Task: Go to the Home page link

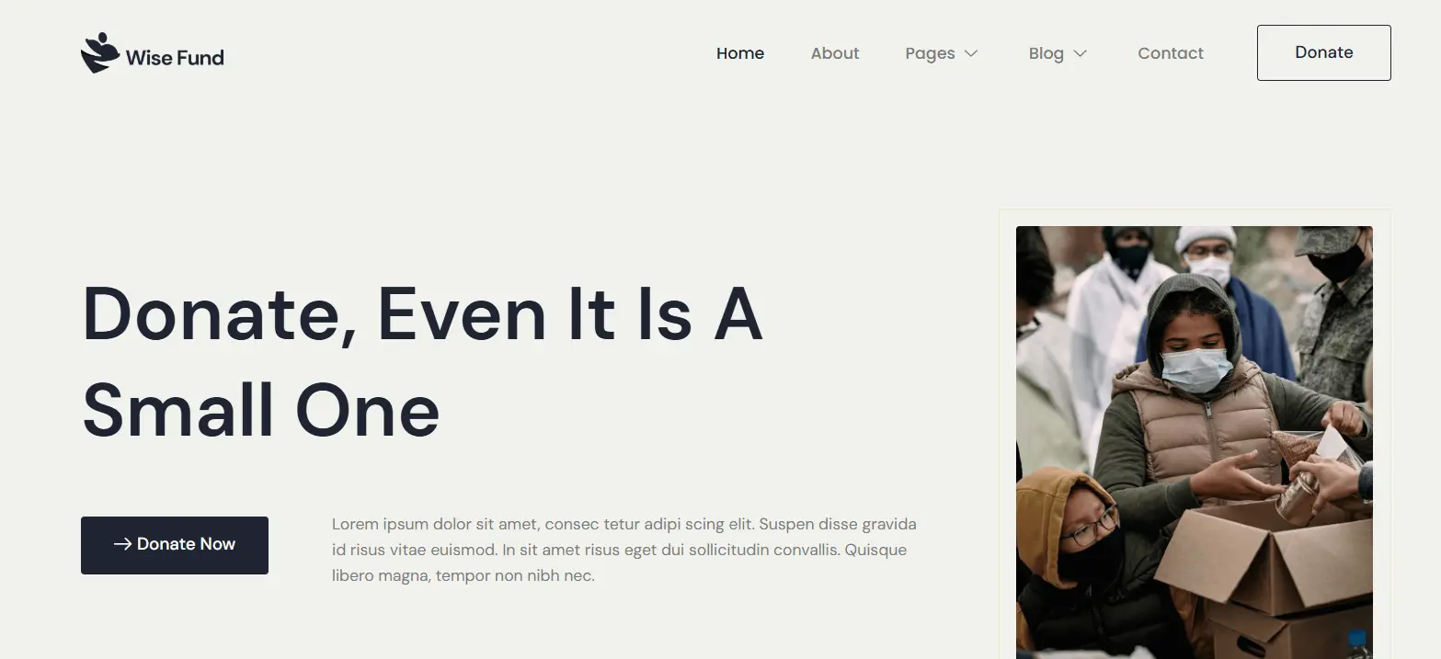Action: 740,53
